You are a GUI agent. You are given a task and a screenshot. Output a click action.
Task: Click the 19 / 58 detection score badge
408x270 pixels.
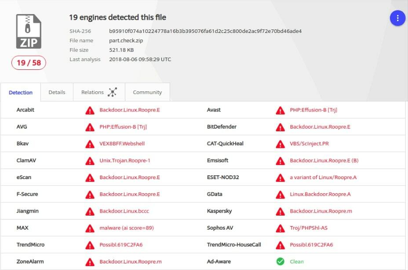(x=29, y=63)
